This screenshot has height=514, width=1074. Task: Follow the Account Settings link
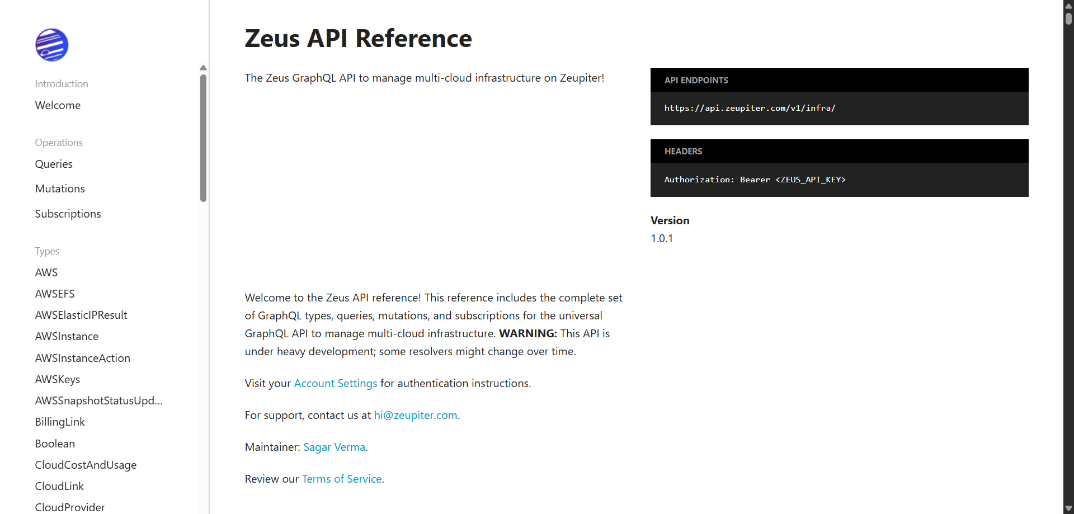tap(335, 383)
